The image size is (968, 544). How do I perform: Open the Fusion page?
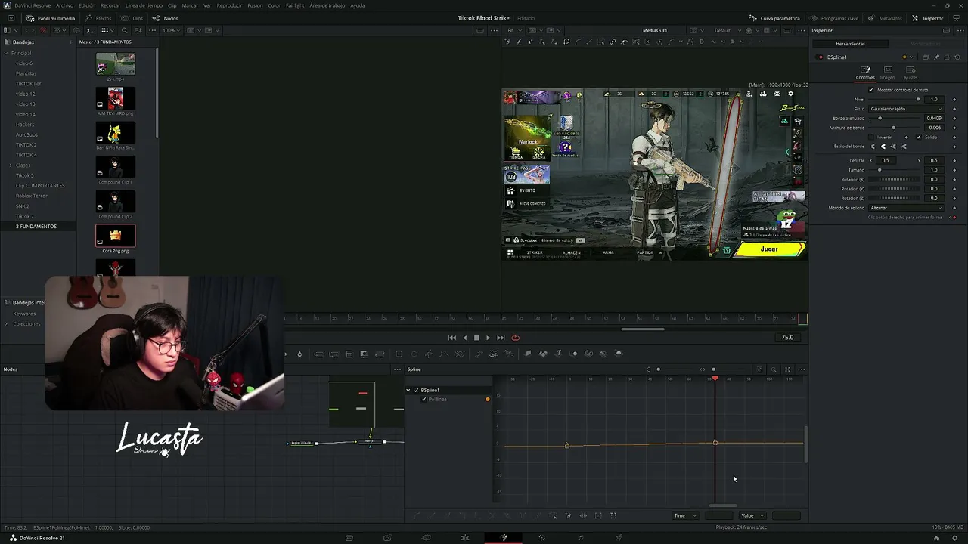coord(504,538)
